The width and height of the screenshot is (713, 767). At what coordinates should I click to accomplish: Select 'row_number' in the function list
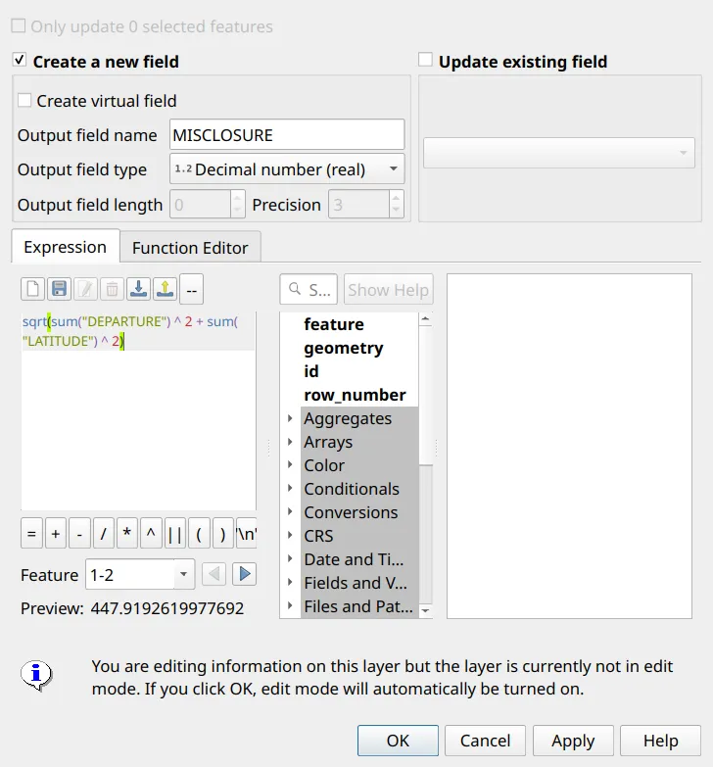[355, 395]
